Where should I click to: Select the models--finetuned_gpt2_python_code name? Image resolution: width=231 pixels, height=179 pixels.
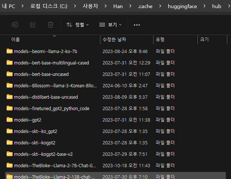[52, 109]
